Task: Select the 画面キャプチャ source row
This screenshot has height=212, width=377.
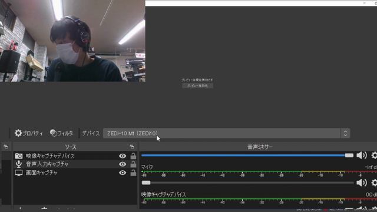Action: pyautogui.click(x=75, y=173)
